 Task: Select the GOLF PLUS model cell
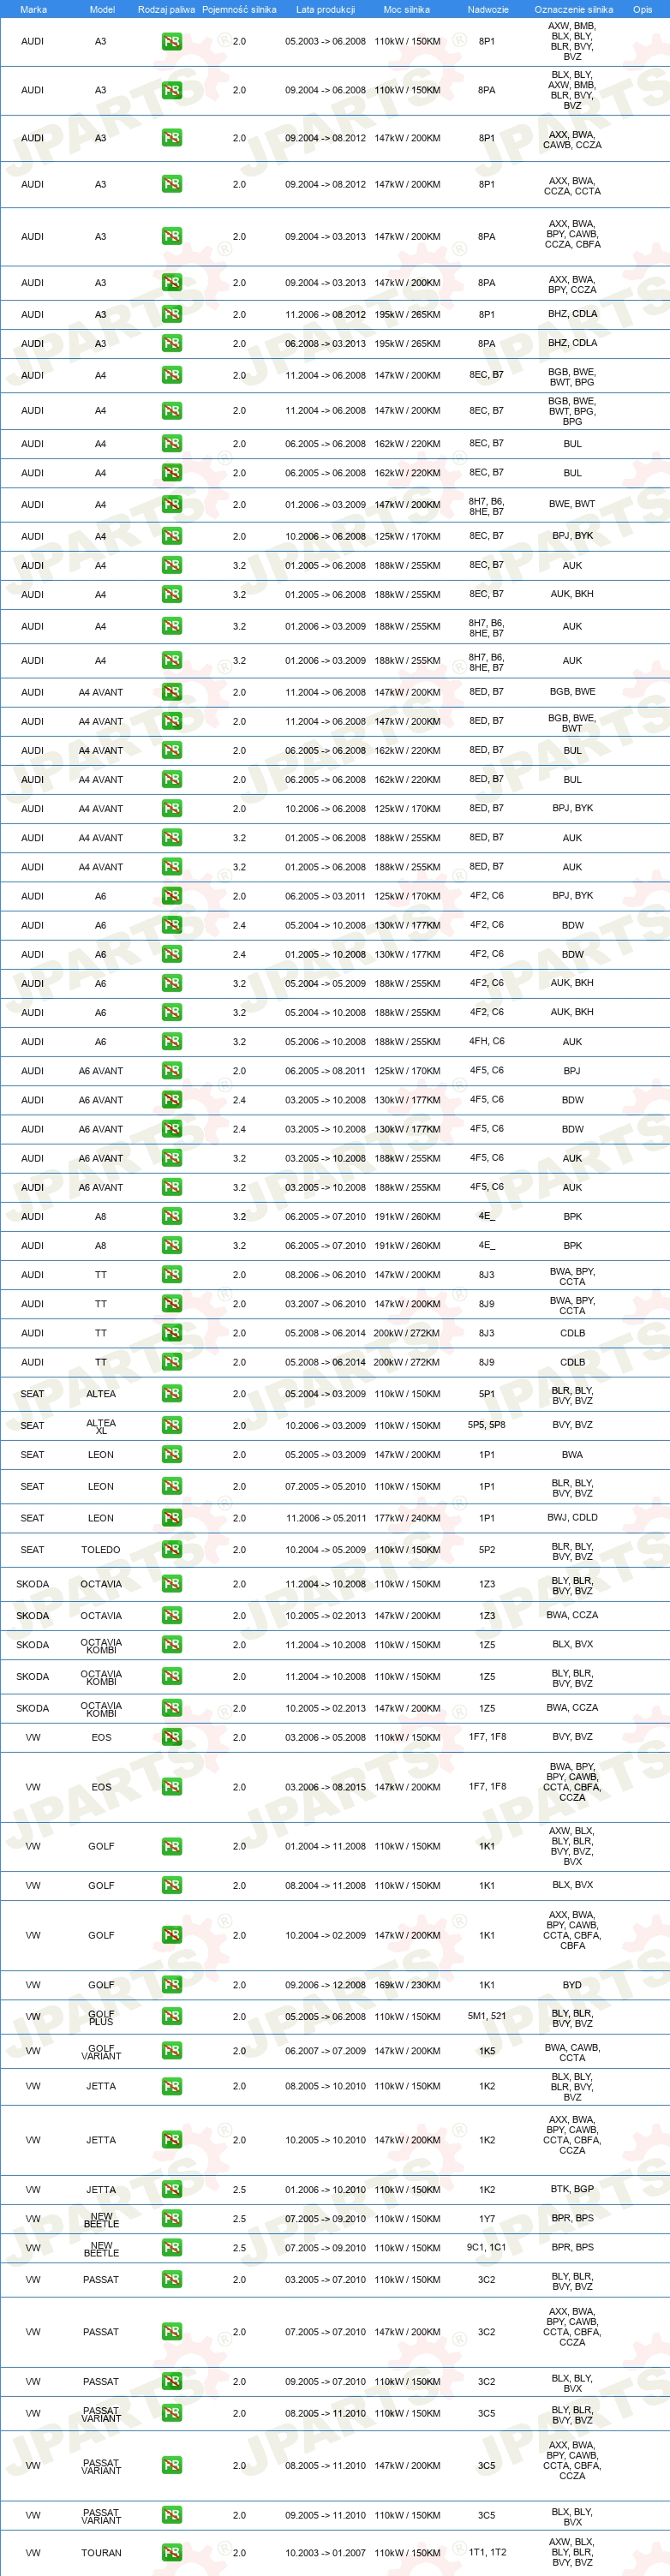point(101,2019)
